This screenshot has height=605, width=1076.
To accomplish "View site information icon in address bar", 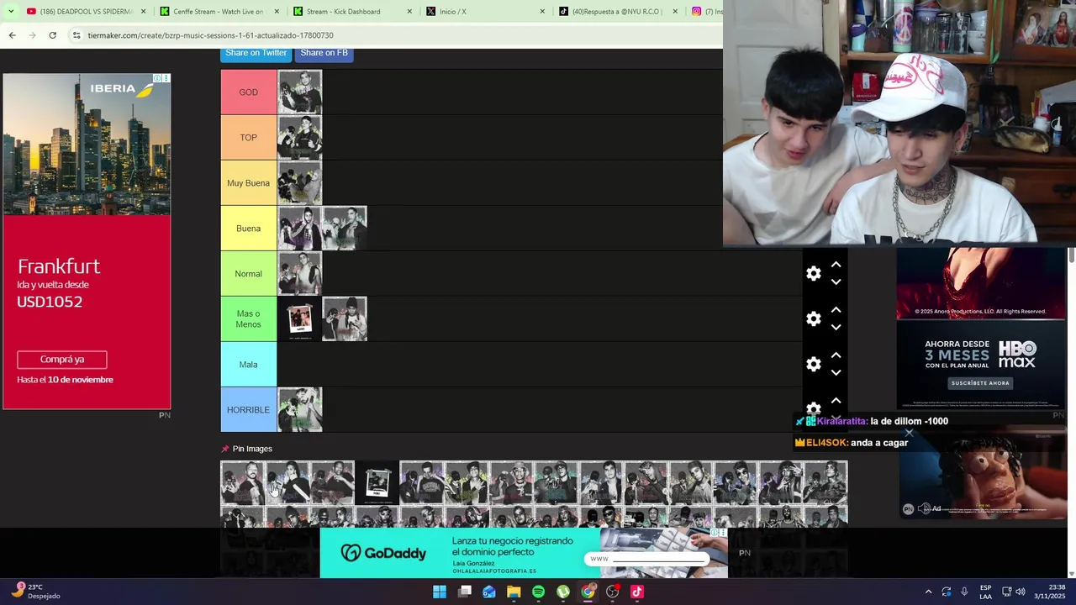I will (x=76, y=35).
